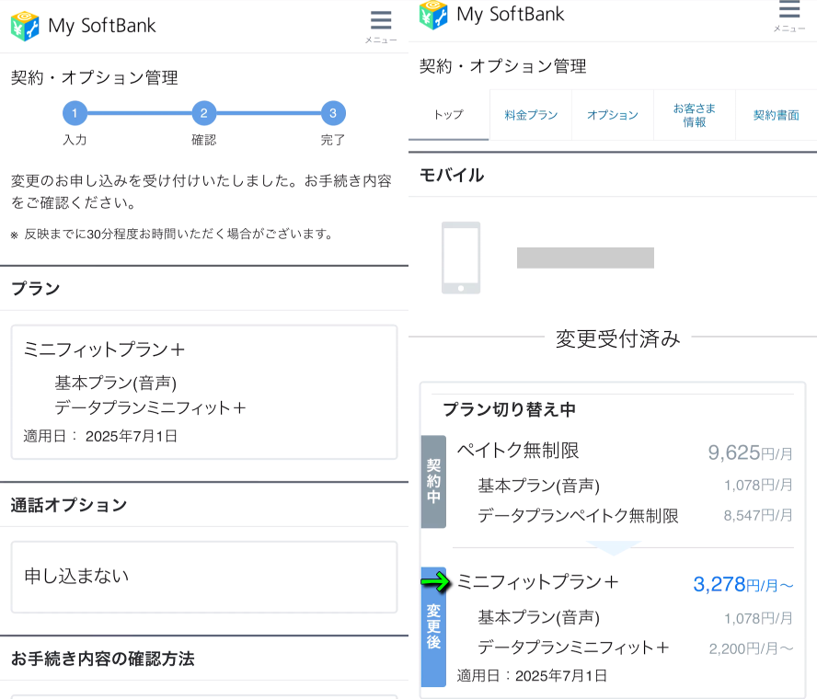Click the 3,278円/月～ price
The image size is (817, 699).
pyautogui.click(x=743, y=584)
